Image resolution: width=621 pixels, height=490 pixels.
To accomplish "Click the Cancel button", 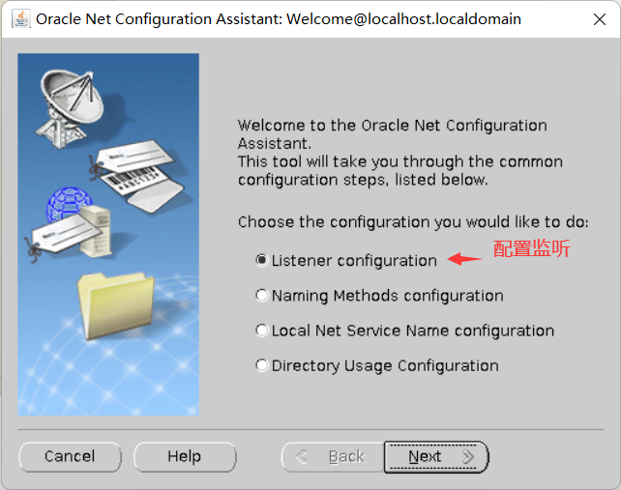I will point(70,457).
